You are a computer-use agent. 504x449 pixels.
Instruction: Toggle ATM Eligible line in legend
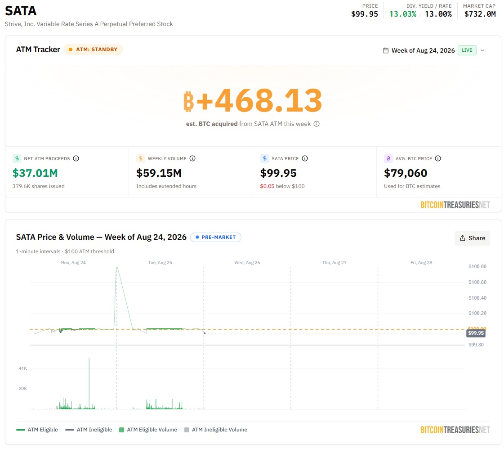[x=37, y=430]
